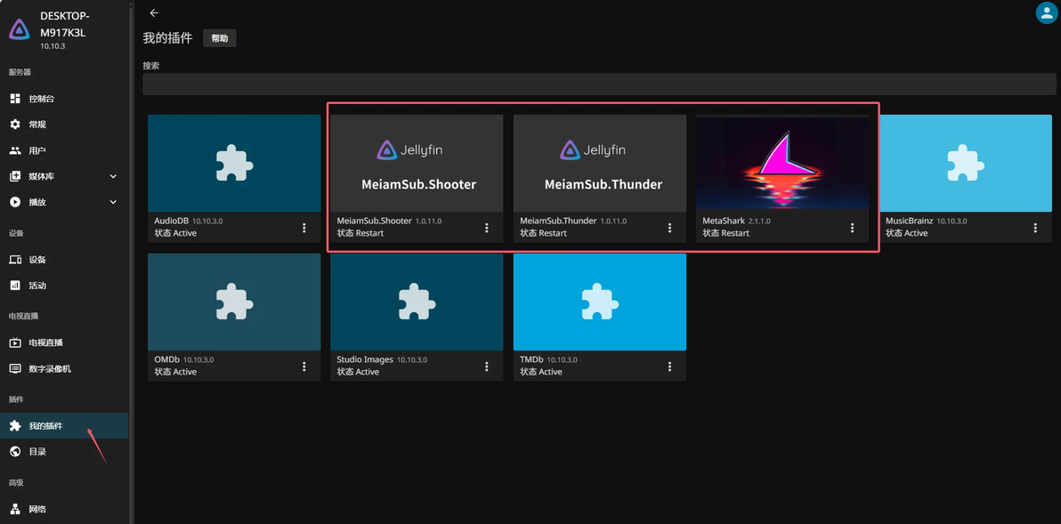
Task: Select the 用户 people icon
Action: tap(15, 150)
